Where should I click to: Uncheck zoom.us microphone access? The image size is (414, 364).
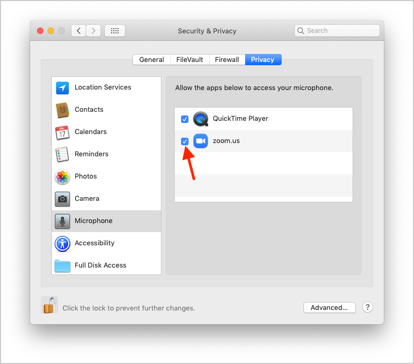click(x=185, y=141)
